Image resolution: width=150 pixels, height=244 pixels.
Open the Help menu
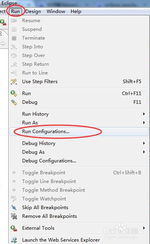[76, 11]
